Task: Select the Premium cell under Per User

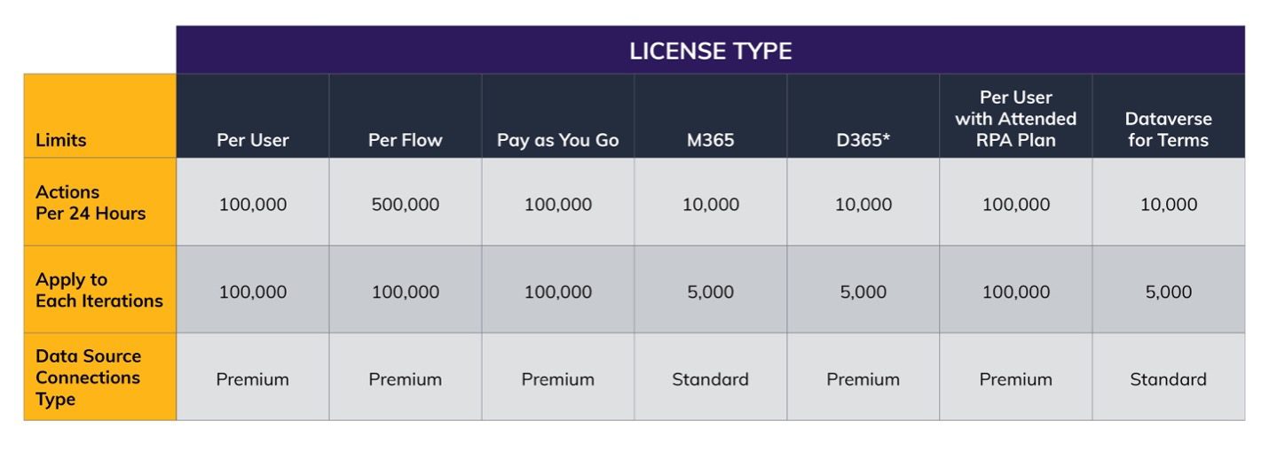Action: (x=253, y=379)
